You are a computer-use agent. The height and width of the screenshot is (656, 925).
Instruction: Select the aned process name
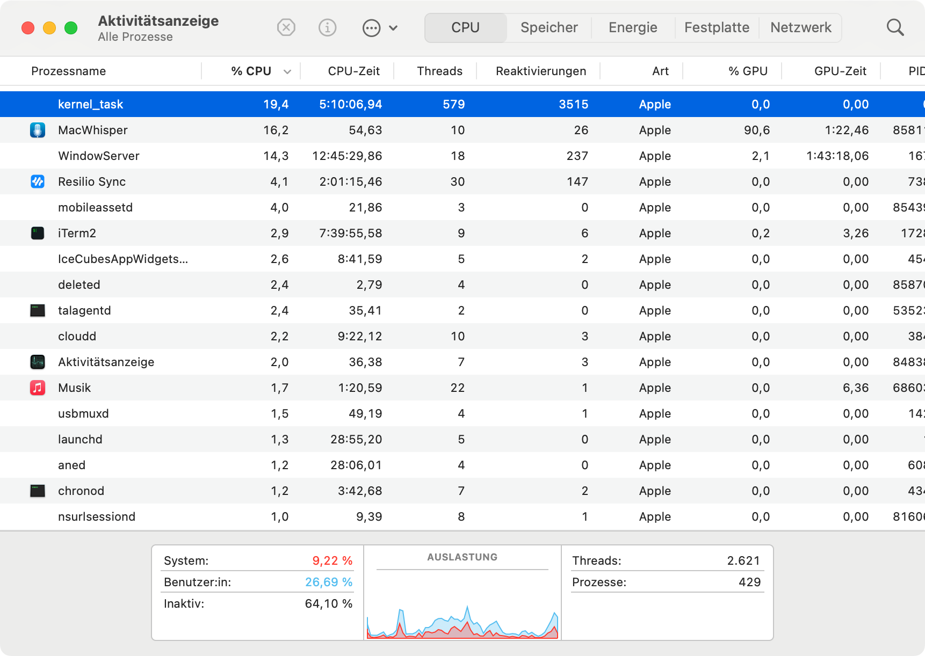(x=71, y=465)
